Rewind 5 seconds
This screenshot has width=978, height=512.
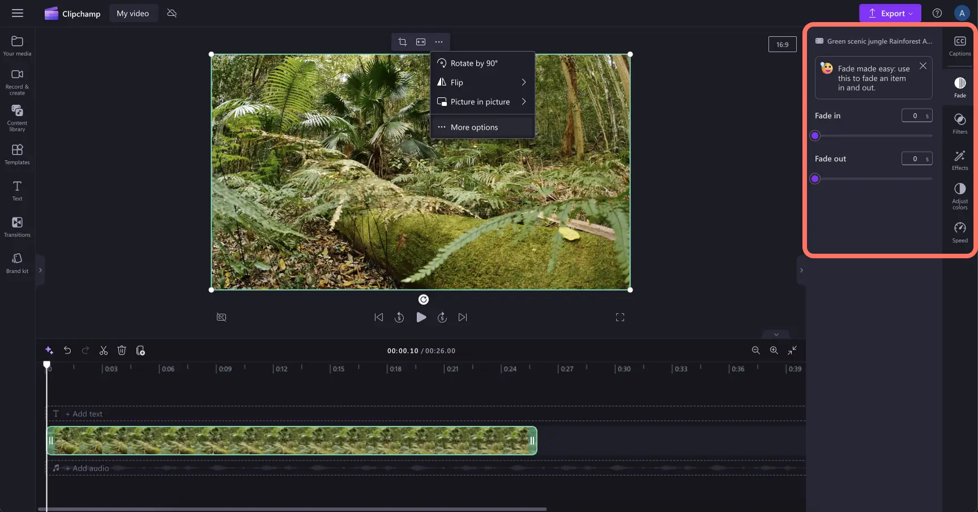pyautogui.click(x=399, y=317)
